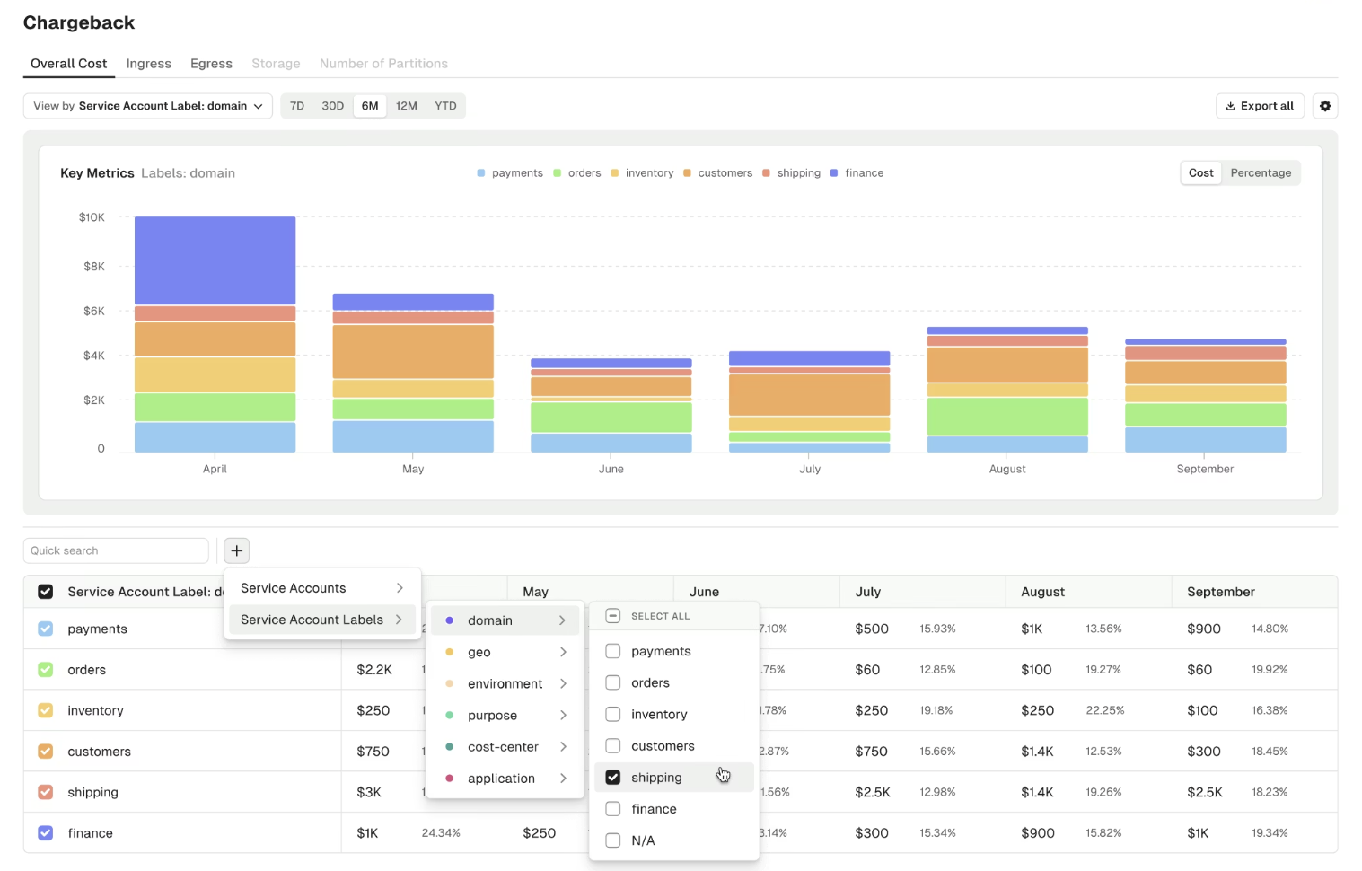Click the download icon in Export all

coord(1230,106)
